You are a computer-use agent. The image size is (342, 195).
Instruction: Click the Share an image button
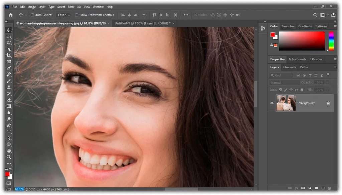tap(334, 15)
